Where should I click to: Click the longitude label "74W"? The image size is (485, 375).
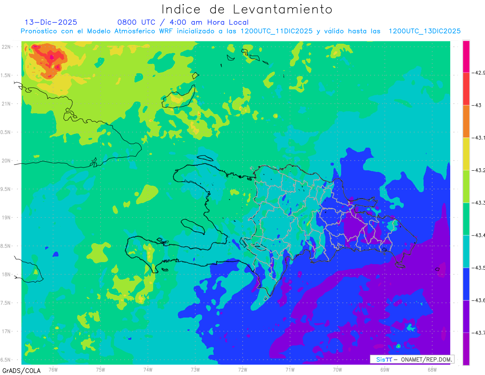[148, 369]
